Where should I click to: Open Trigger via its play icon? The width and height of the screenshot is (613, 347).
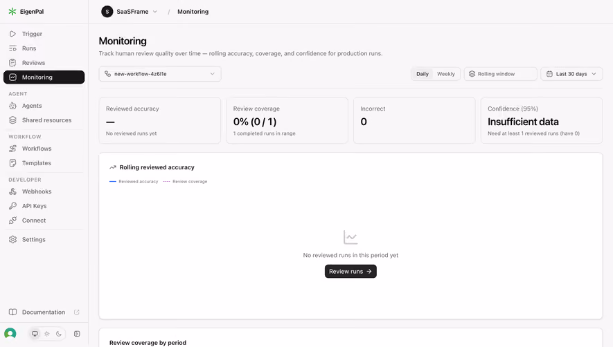pyautogui.click(x=13, y=34)
